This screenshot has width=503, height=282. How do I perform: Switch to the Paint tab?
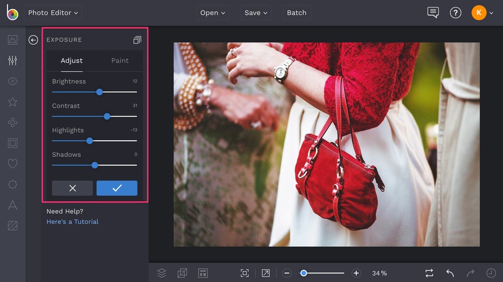[120, 61]
